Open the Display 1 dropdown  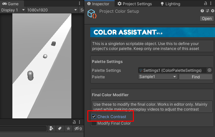[x=13, y=10]
